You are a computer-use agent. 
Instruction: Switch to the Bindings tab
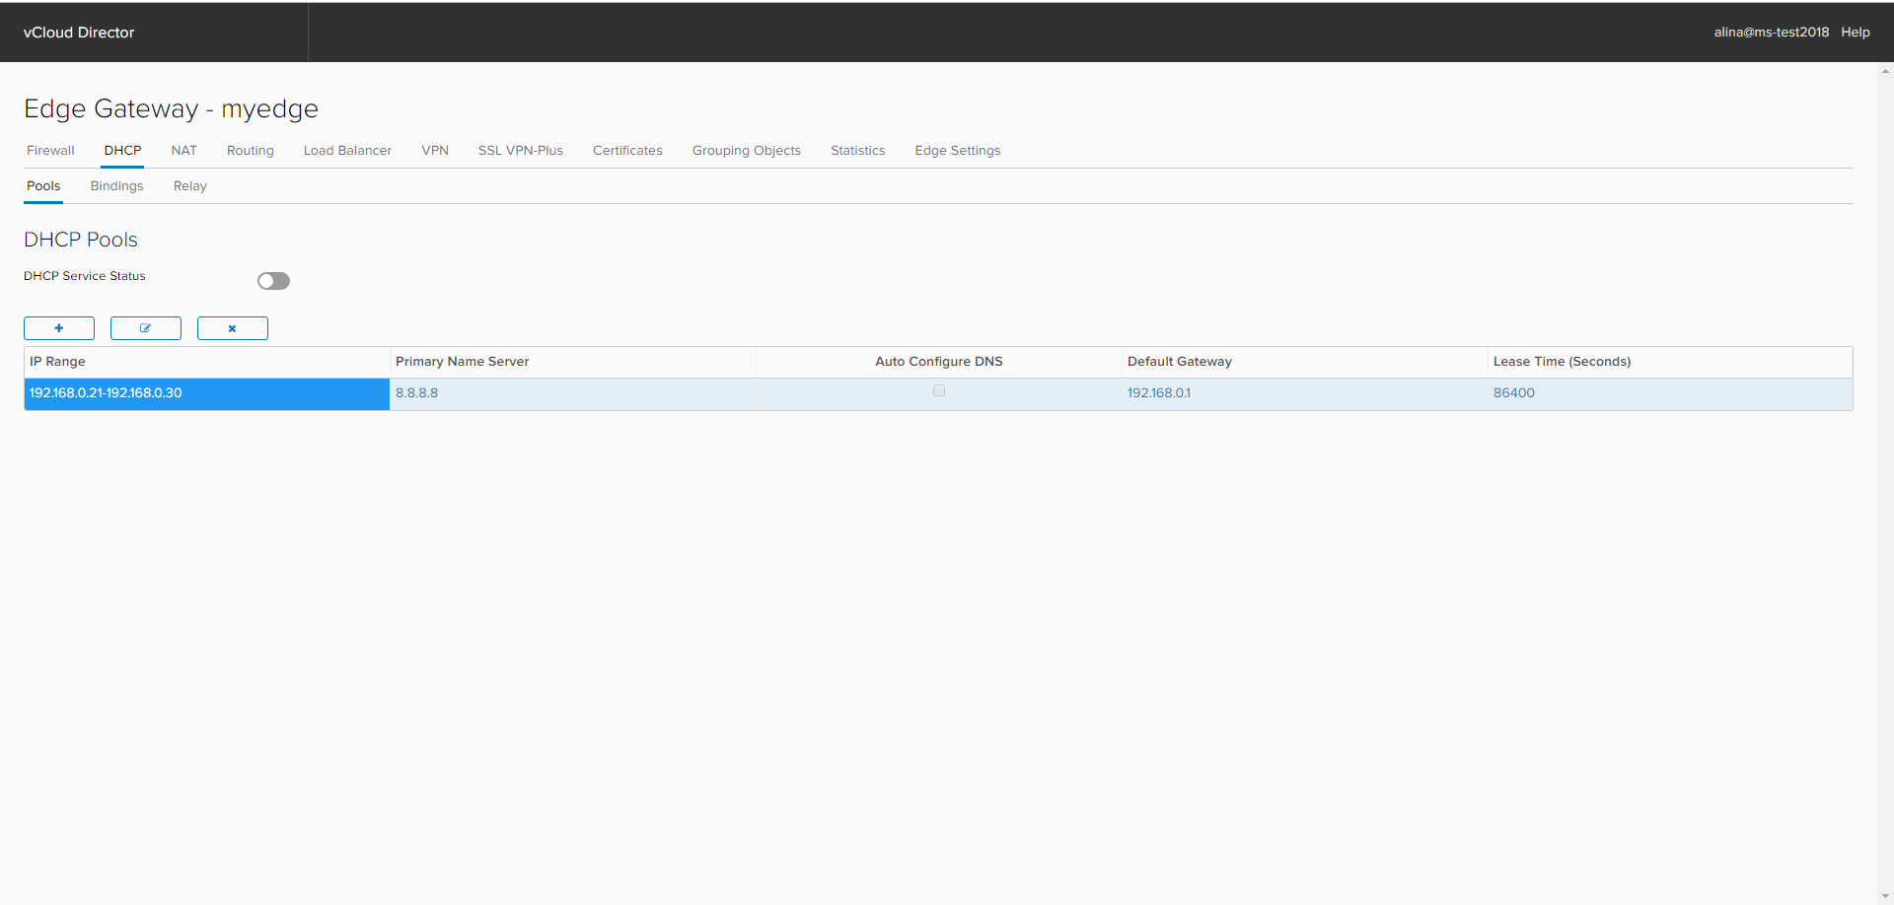coord(116,185)
